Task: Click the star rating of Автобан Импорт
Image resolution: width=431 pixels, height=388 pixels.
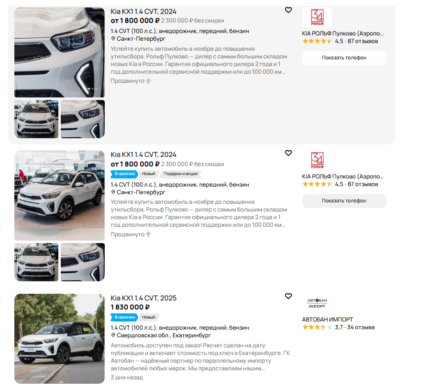Action: [x=317, y=327]
